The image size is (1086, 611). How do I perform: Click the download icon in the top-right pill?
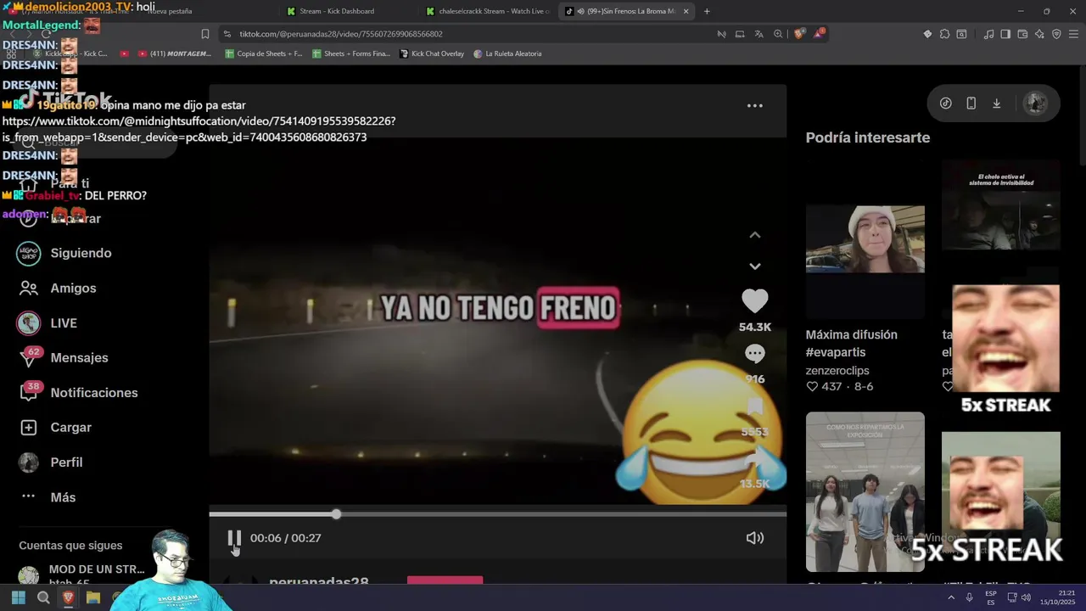tap(996, 104)
